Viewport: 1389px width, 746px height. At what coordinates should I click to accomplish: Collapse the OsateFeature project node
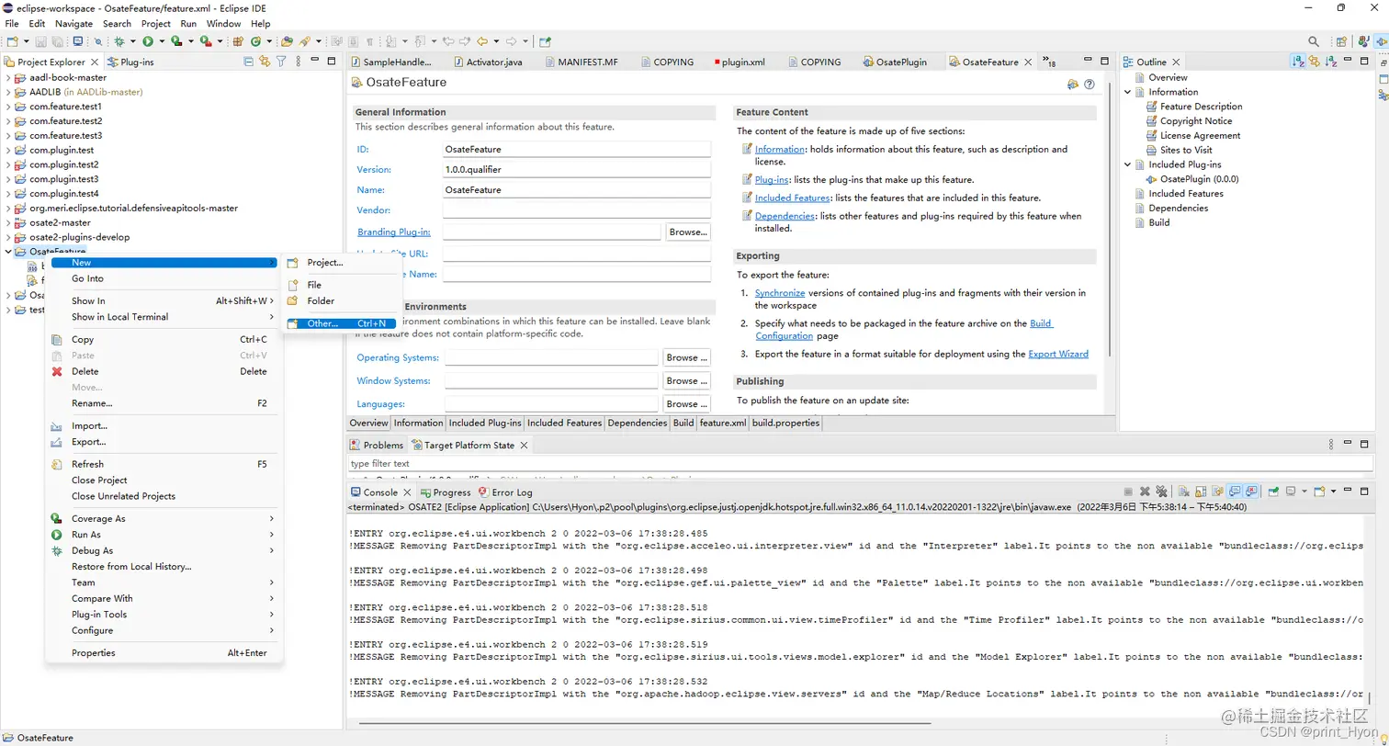8,251
